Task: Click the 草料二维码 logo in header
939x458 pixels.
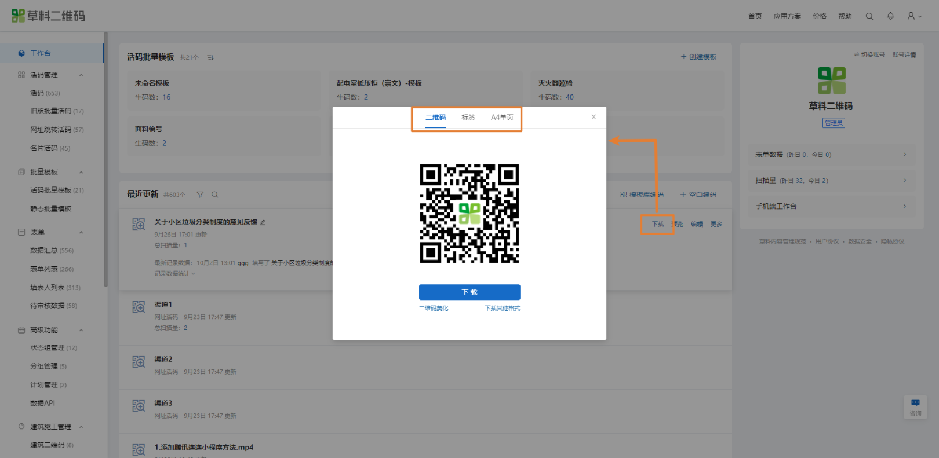Action: point(48,16)
